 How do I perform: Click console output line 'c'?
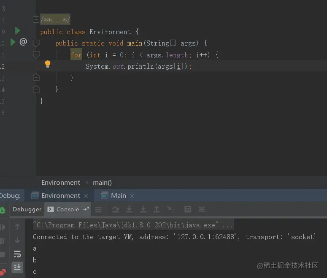click(35, 272)
